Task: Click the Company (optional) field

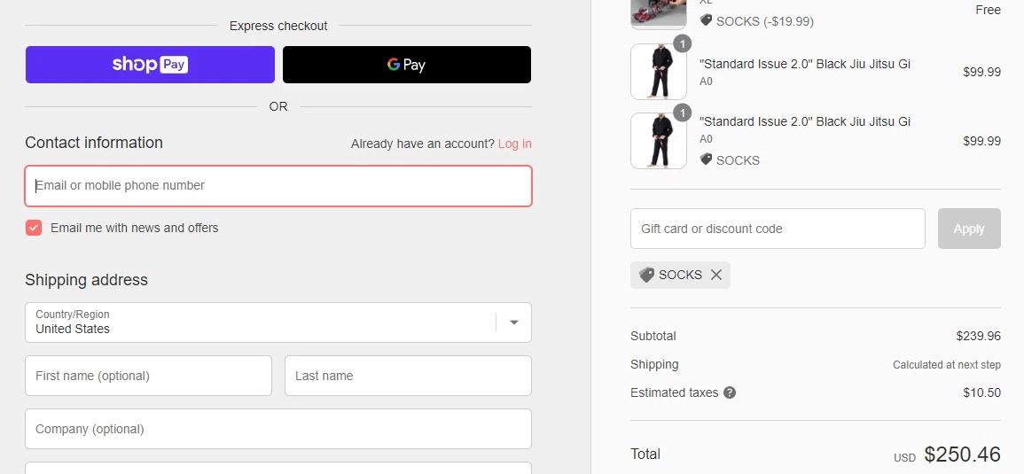Action: (278, 429)
